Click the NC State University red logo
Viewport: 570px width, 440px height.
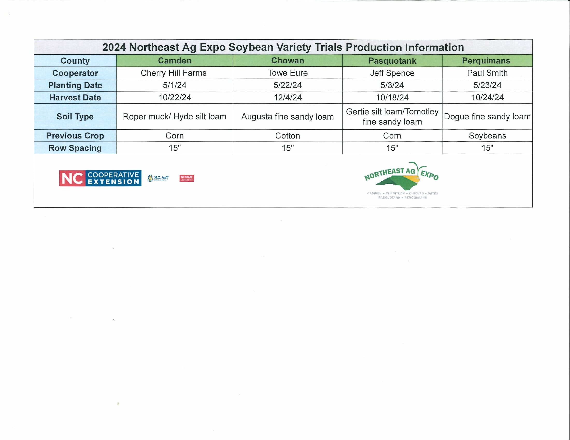point(187,178)
